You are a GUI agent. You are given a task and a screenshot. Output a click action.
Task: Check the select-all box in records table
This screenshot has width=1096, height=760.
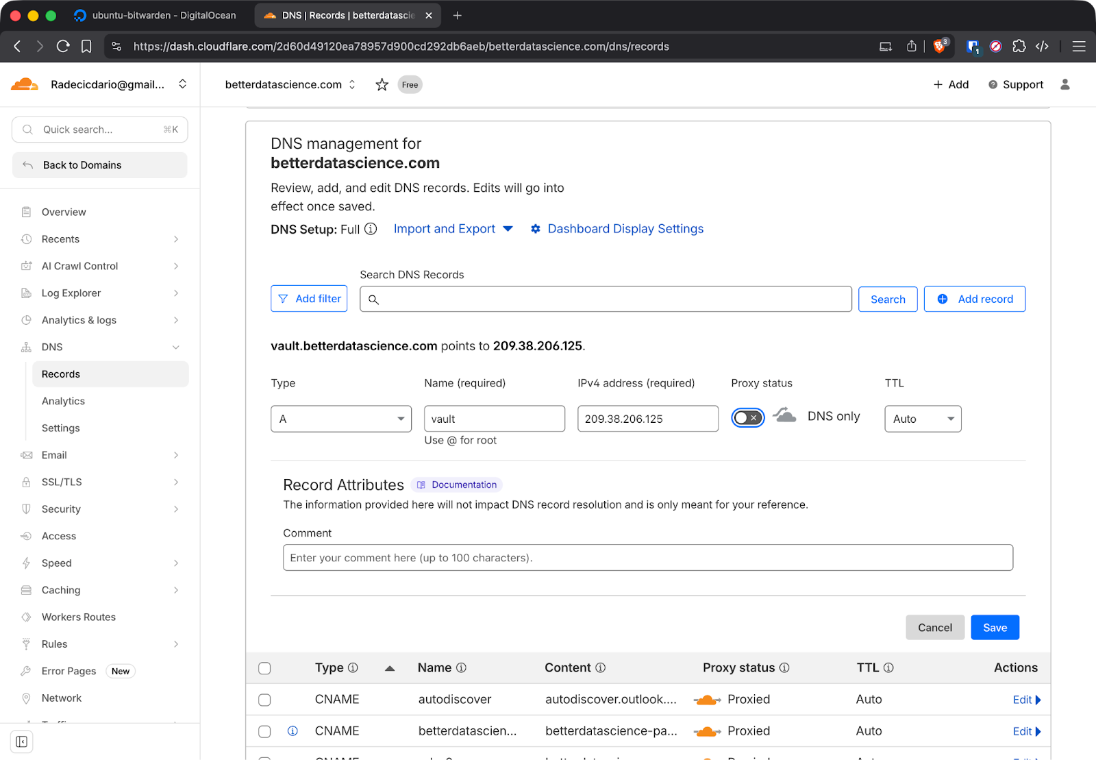tap(264, 667)
